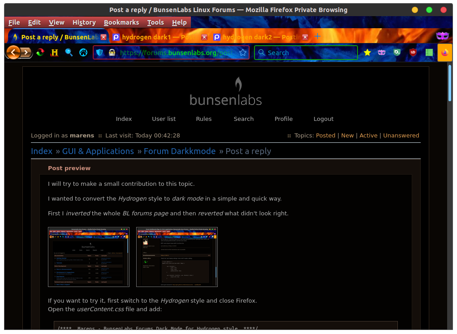Open bookmarks with the yellow star toolbar icon
This screenshot has width=457, height=334.
367,52
